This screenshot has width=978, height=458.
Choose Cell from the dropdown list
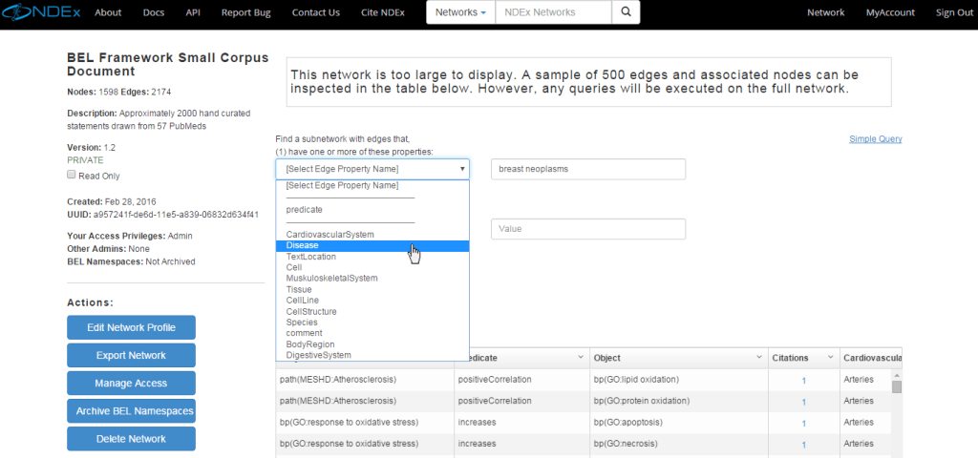372,267
